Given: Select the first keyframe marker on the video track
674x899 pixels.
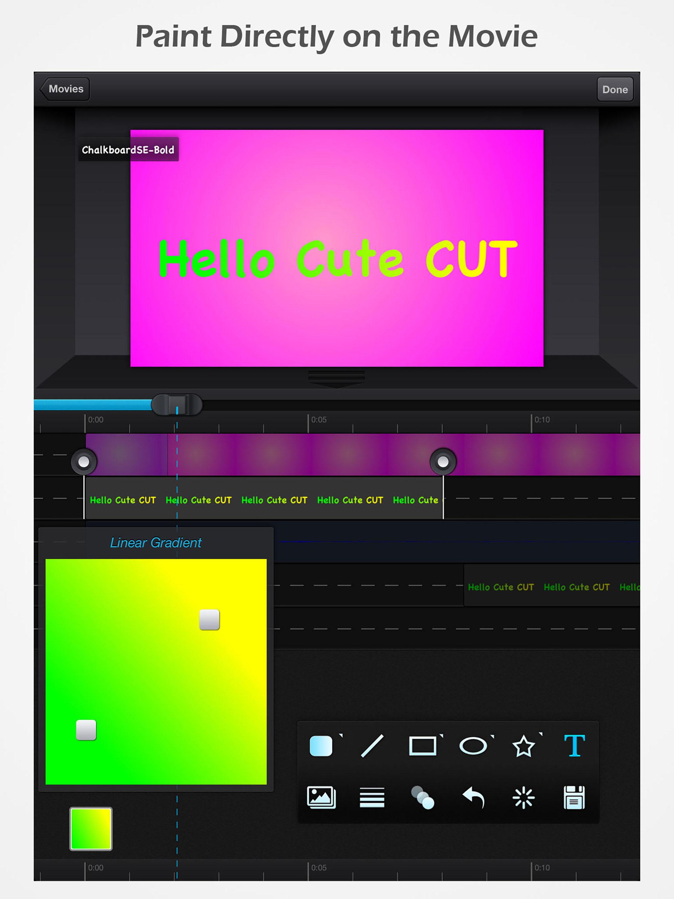Looking at the screenshot, I should coord(84,461).
